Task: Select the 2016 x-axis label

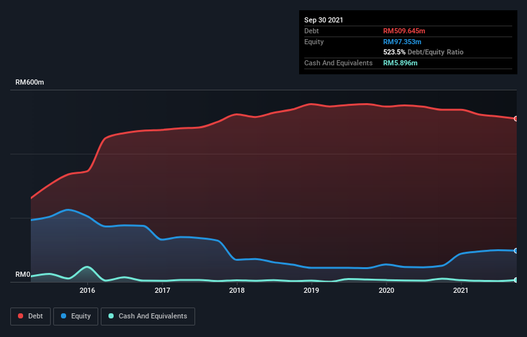Action: 87,290
